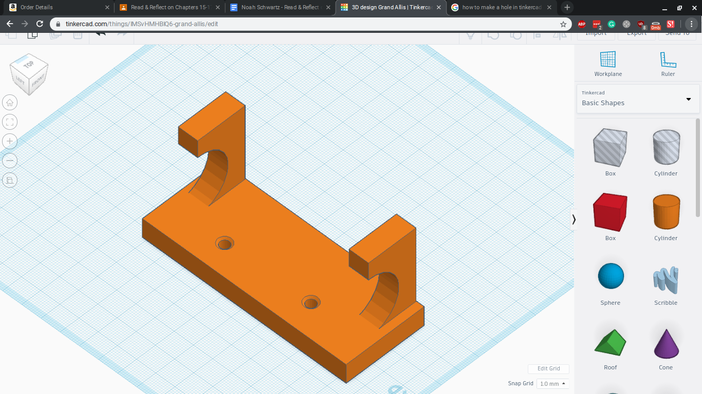Select the transparent Cylinder shape
Viewport: 702px width, 394px height.
pyautogui.click(x=666, y=149)
